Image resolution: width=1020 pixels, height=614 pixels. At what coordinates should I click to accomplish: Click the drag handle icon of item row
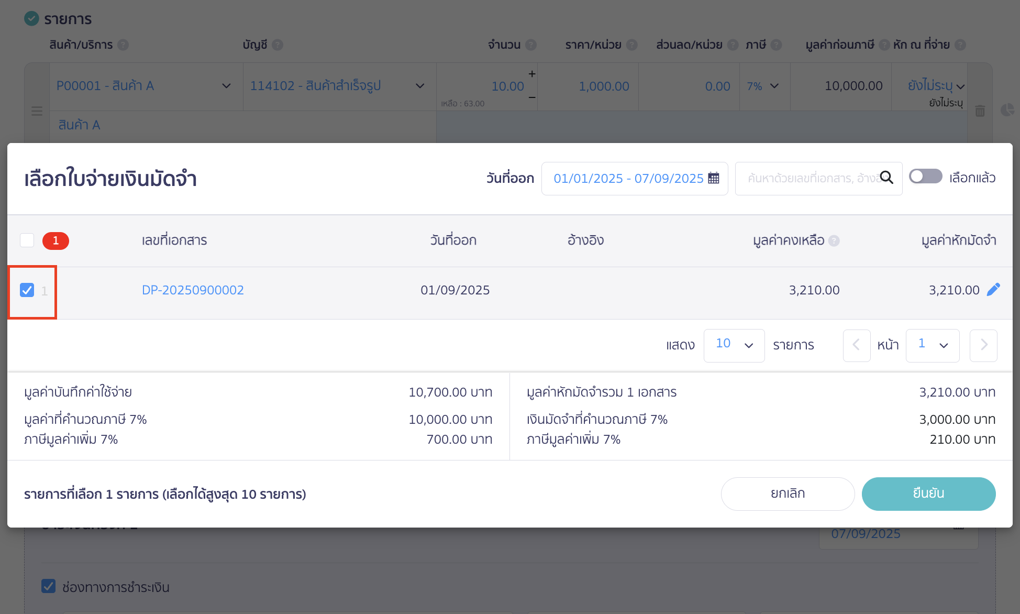37,111
